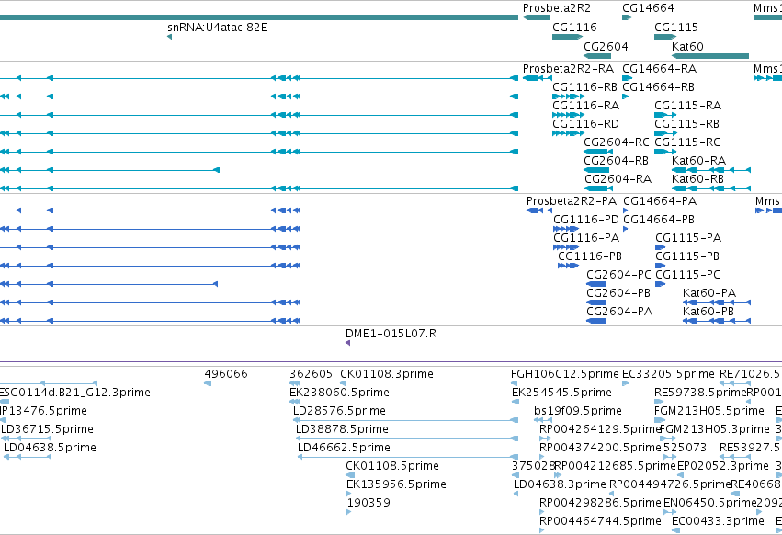The image size is (782, 535).
Task: Select transcript CG14664-RB
Action: coord(658,87)
